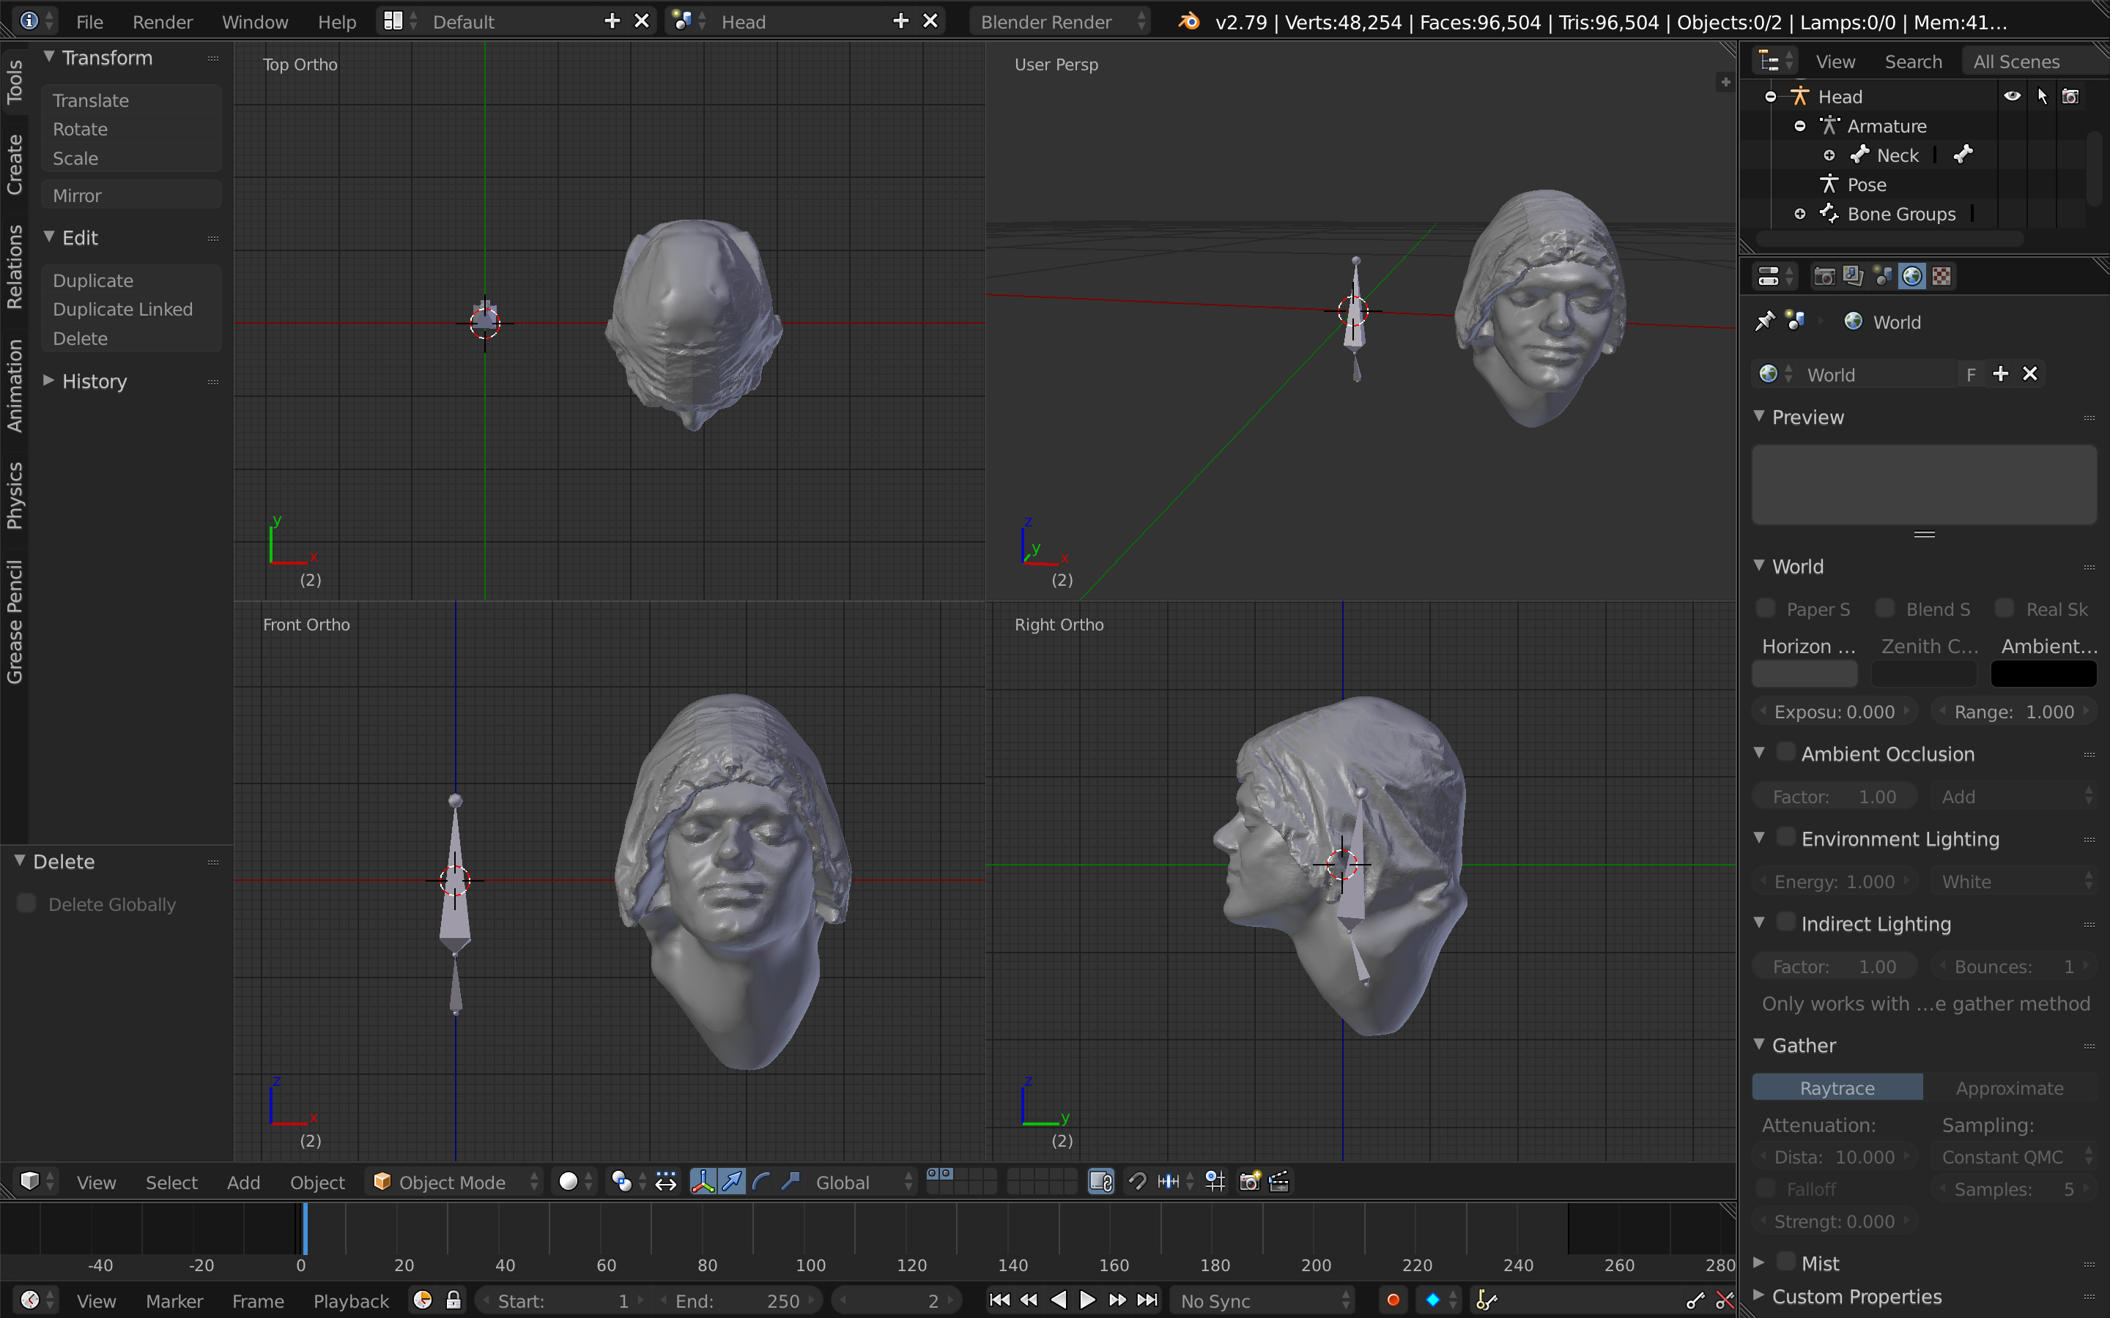Viewport: 2110px width, 1318px height.
Task: Open the Render menu
Action: coord(162,21)
